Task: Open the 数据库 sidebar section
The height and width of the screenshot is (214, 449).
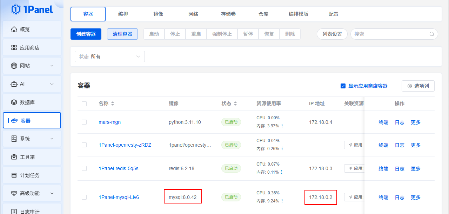Action: (32, 102)
